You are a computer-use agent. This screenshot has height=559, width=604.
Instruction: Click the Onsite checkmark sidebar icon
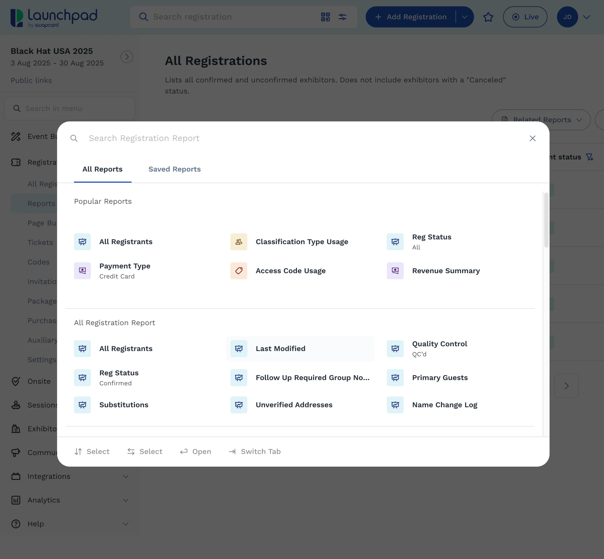16,381
